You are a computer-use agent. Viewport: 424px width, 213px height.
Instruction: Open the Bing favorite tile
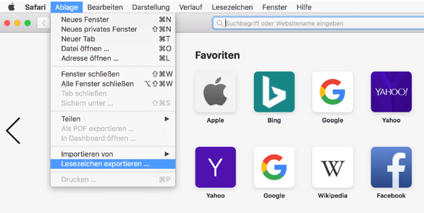pyautogui.click(x=274, y=92)
